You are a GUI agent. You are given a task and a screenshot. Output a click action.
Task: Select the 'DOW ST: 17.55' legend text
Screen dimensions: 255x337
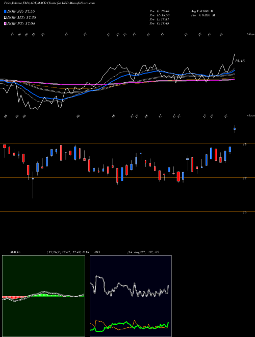pos(21,11)
